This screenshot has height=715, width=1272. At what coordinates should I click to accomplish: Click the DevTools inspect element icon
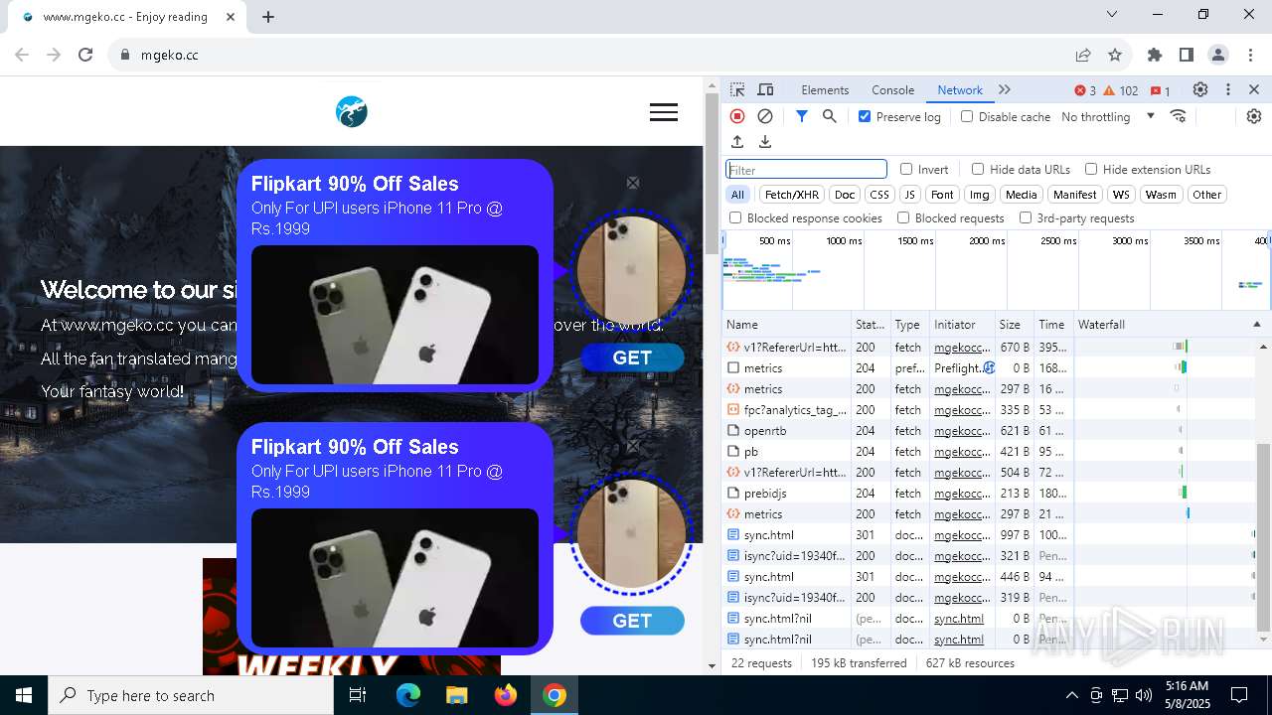click(737, 89)
